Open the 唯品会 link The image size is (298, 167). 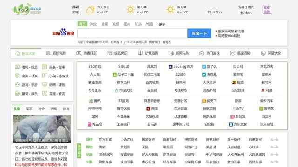tap(95, 124)
